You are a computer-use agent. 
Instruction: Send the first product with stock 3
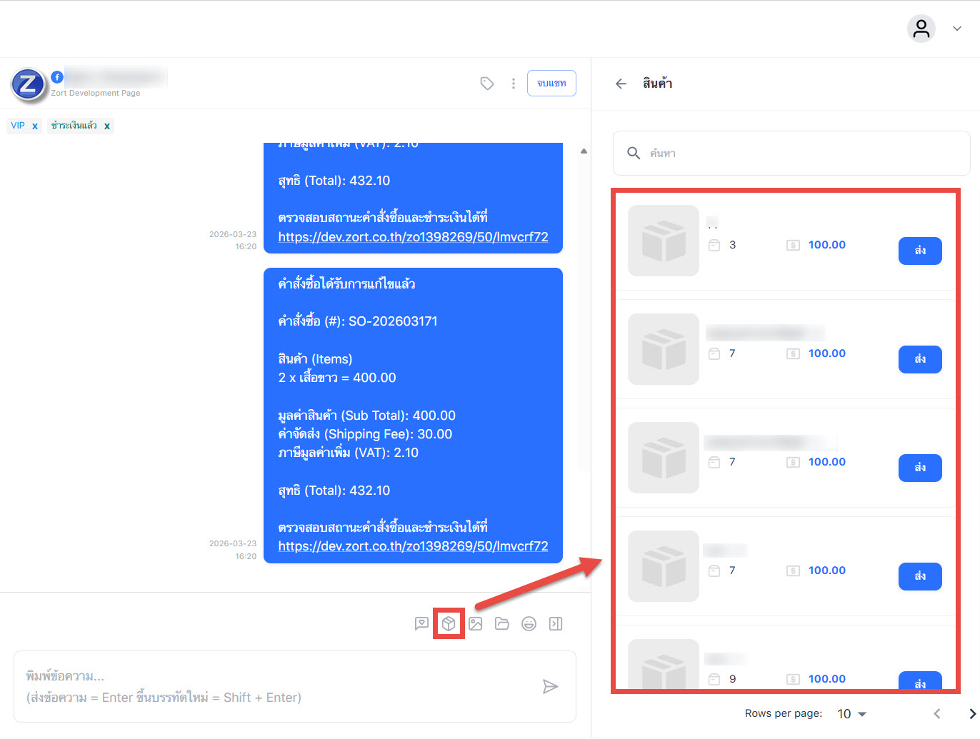click(x=920, y=251)
